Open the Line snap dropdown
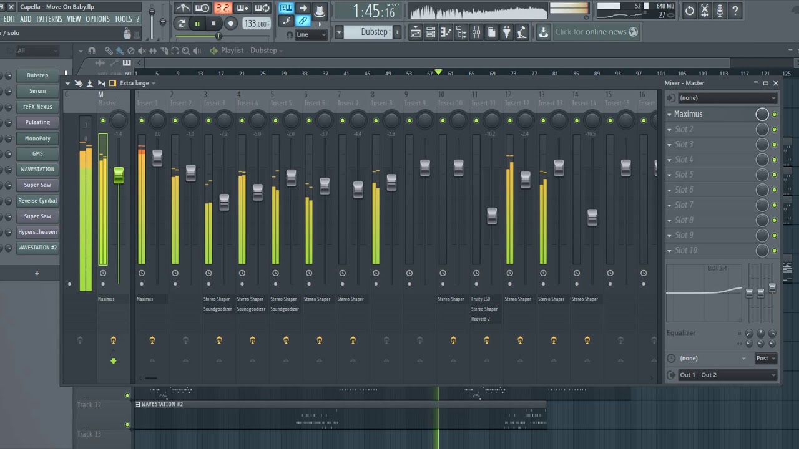 pyautogui.click(x=311, y=35)
